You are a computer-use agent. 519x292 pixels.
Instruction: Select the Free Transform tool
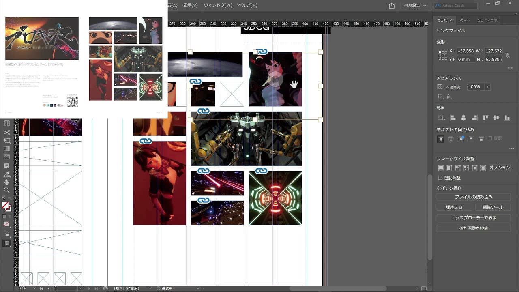click(x=7, y=140)
